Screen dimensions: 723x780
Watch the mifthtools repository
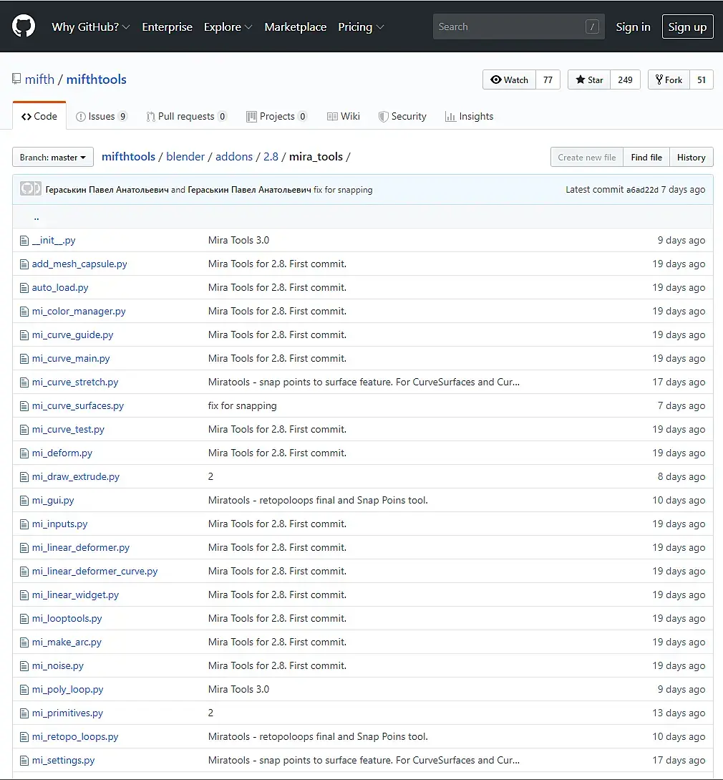(x=509, y=80)
